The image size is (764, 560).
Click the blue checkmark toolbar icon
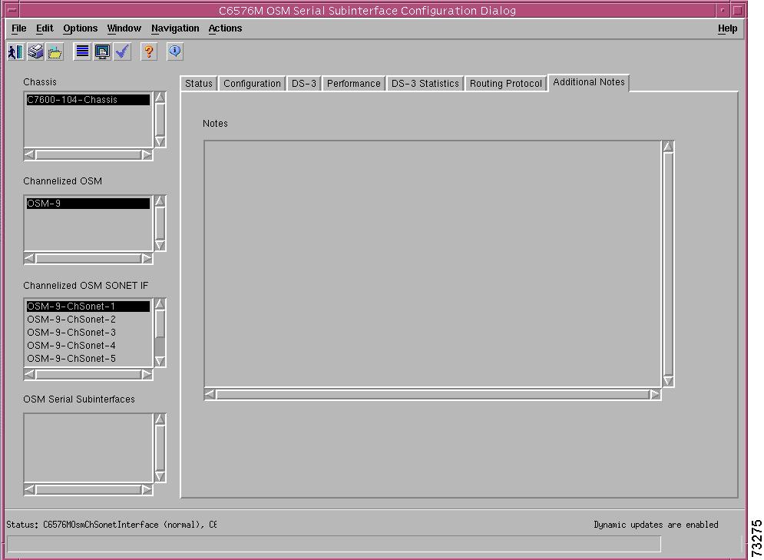[122, 51]
